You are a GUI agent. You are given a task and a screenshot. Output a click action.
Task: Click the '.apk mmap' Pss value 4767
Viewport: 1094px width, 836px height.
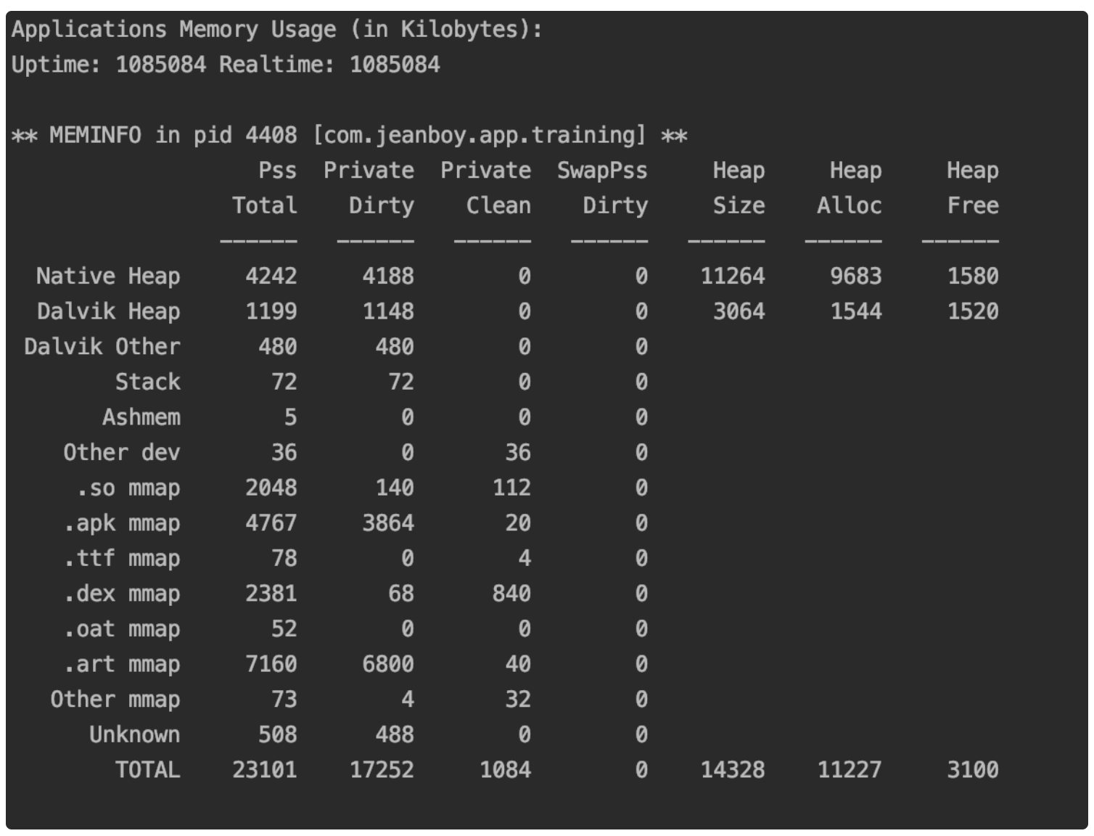tap(271, 523)
